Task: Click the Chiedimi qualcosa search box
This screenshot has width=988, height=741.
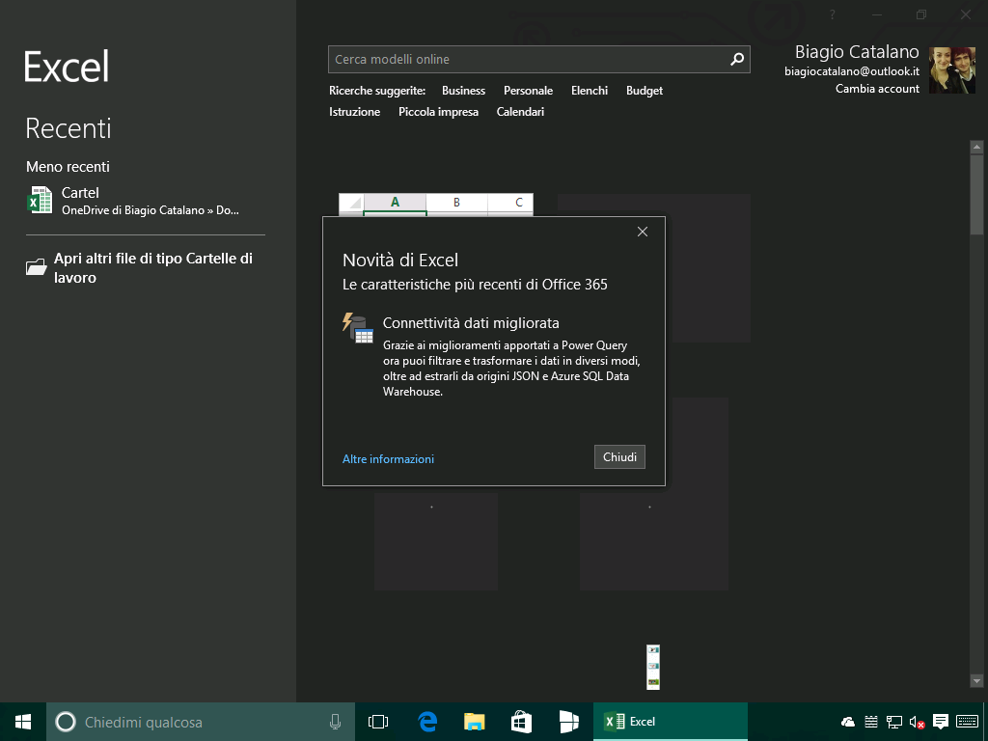Action: 201,722
